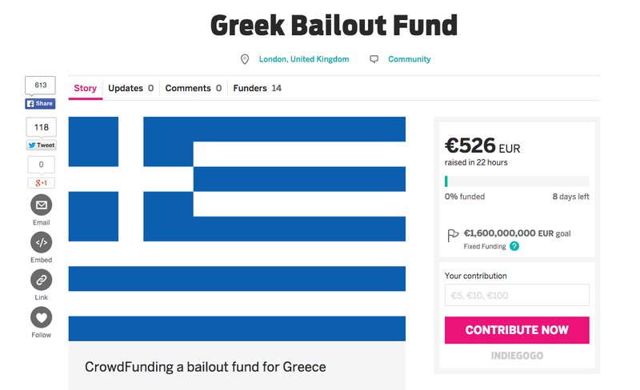Click the Contribute Now button
640x390 pixels.
tap(517, 330)
